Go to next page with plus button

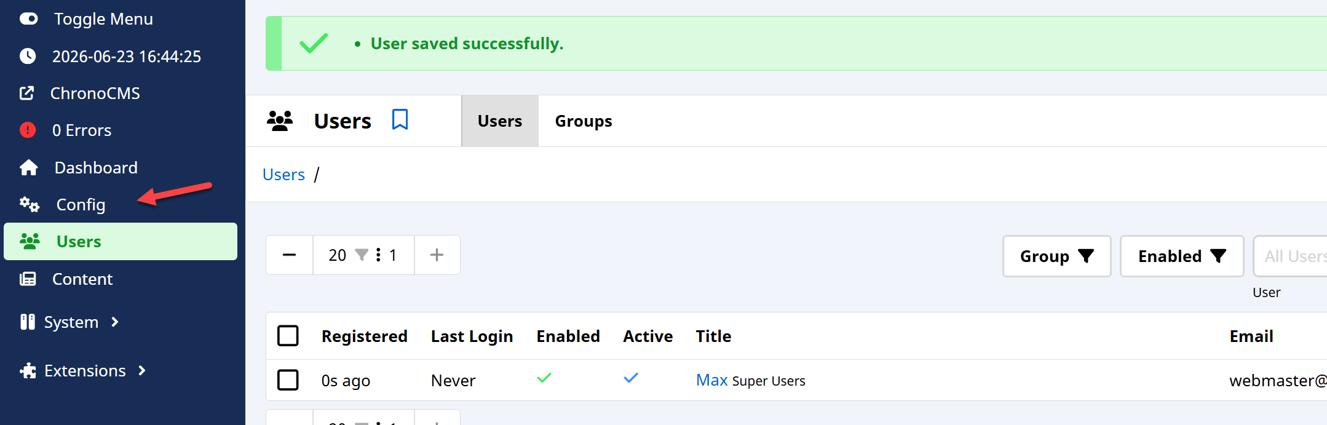pos(437,255)
